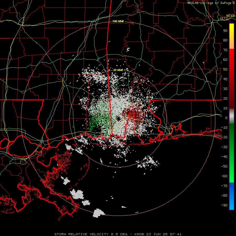Click the Storm Relative Velocity product caption
This screenshot has height=236, width=236.
[118, 234]
